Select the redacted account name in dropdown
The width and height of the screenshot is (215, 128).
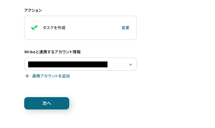point(68,65)
